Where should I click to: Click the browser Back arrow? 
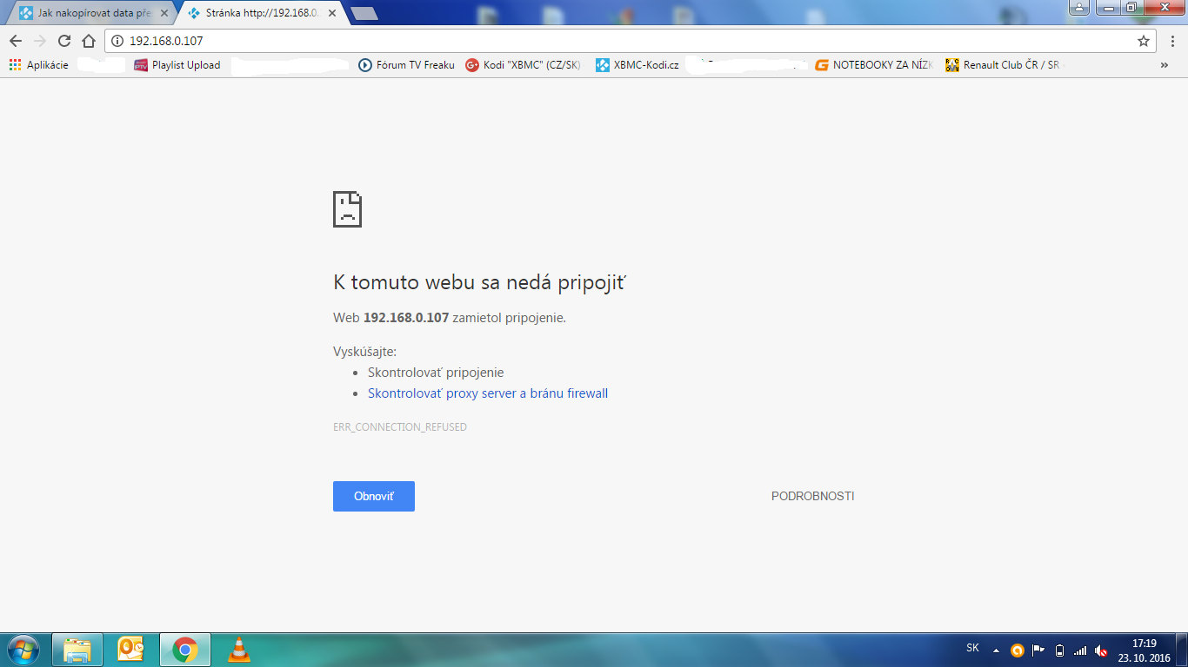[x=16, y=41]
